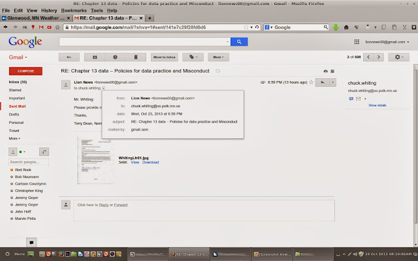Screen dimensions: 418x261
Task: Open the Settings gear dropdown
Action: click(x=398, y=57)
